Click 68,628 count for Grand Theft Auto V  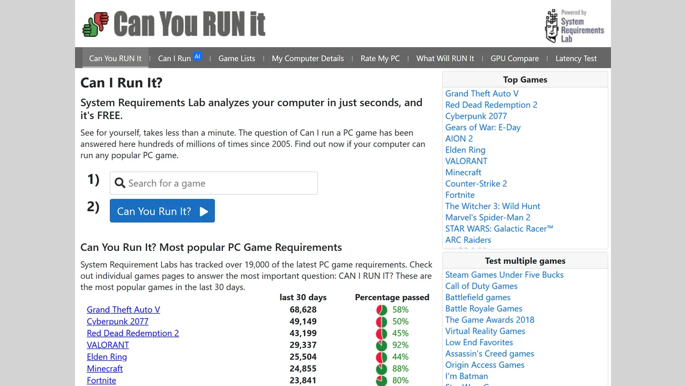[303, 310]
